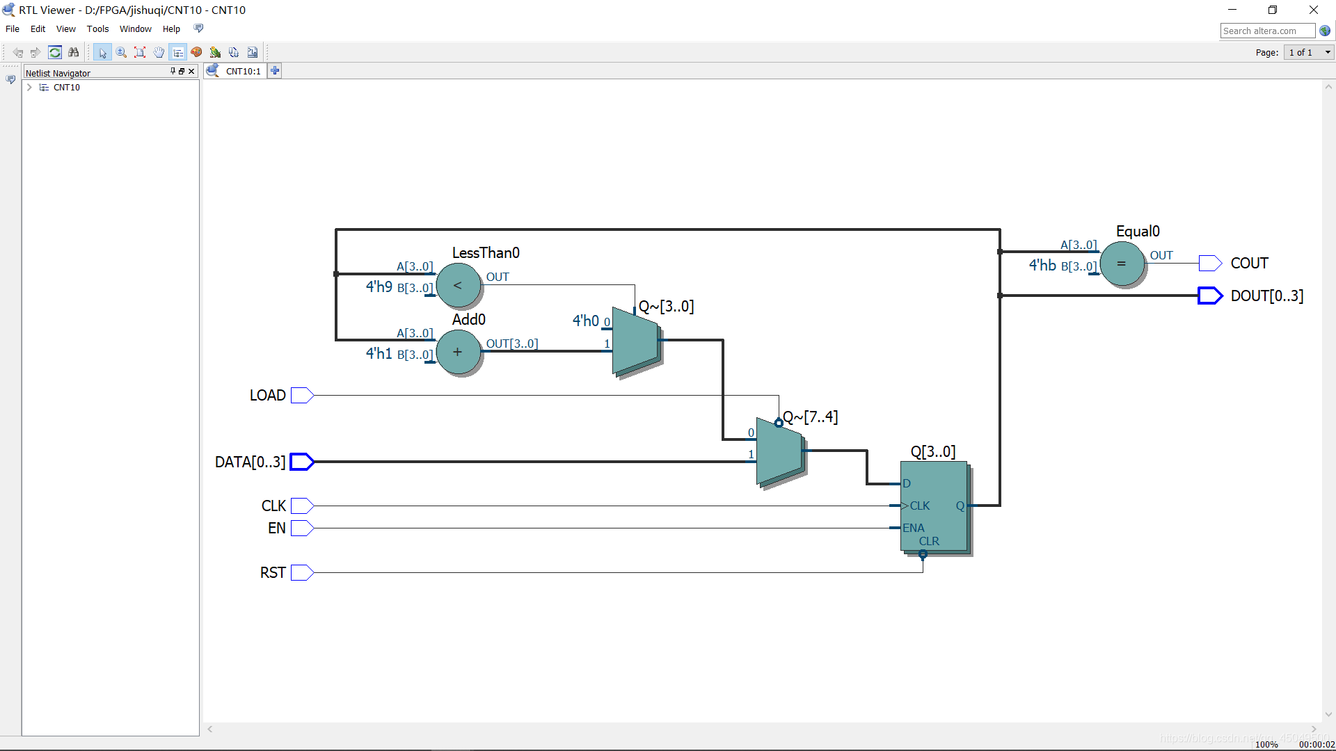Select the Zoom magnifier tool
This screenshot has width=1336, height=751.
click(x=121, y=52)
